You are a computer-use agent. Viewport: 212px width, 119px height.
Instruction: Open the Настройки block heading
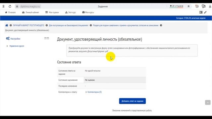[15, 39]
